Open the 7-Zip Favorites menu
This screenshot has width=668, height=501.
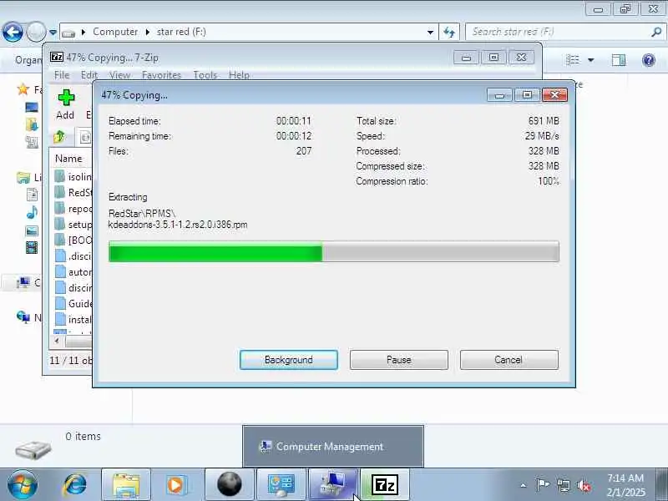[161, 75]
